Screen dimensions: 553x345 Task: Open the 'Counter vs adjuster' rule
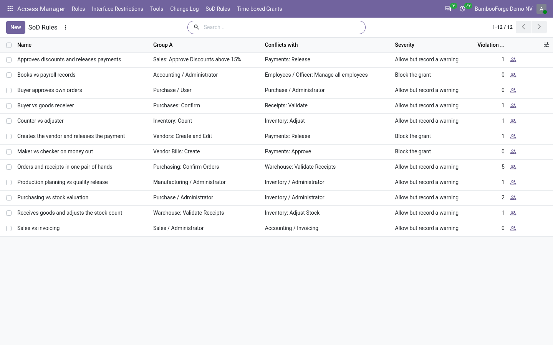[x=40, y=121]
